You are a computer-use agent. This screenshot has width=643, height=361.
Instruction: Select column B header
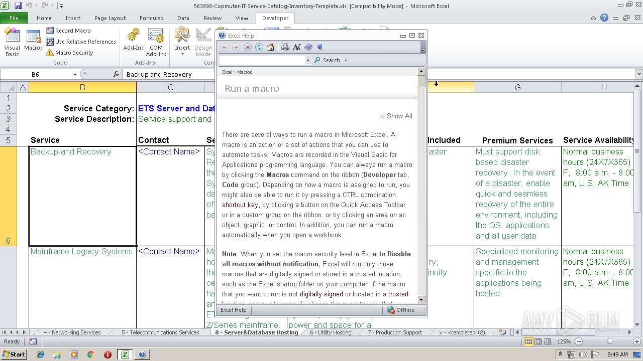point(82,87)
